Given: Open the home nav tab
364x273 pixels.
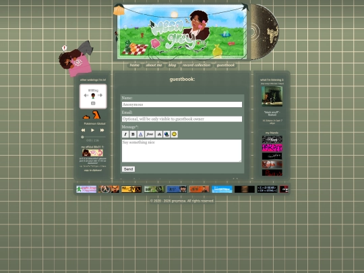Looking at the screenshot, I should click(135, 65).
